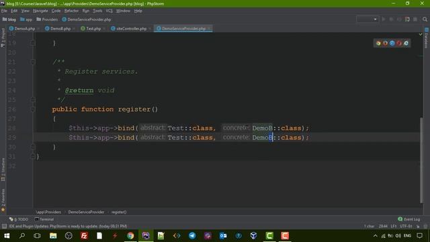Open the Tools menu
The image size is (430, 242).
tap(97, 11)
